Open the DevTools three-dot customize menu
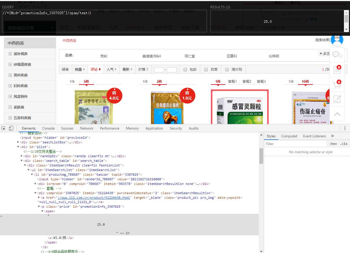350x253 pixels. click(345, 128)
